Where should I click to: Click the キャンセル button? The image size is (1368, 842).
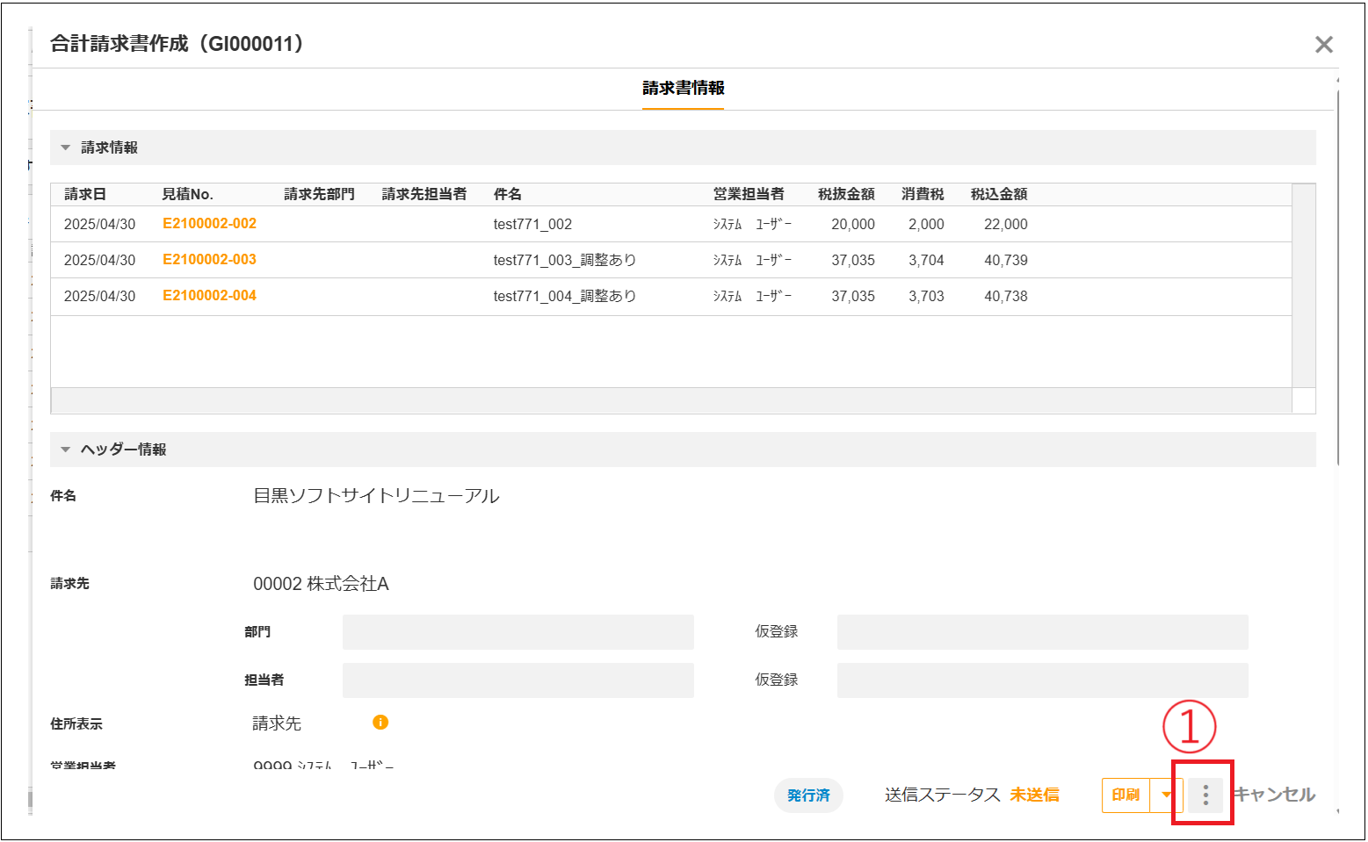click(1275, 795)
